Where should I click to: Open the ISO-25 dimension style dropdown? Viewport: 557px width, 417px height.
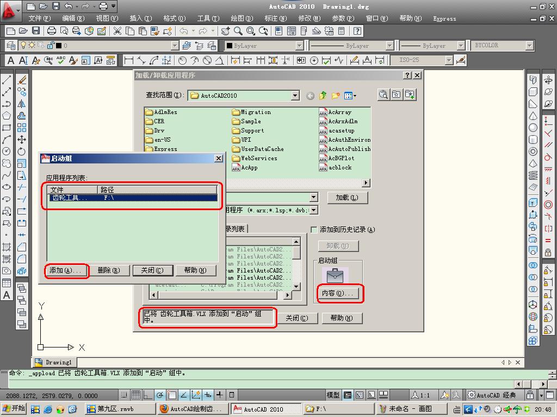pyautogui.click(x=449, y=60)
